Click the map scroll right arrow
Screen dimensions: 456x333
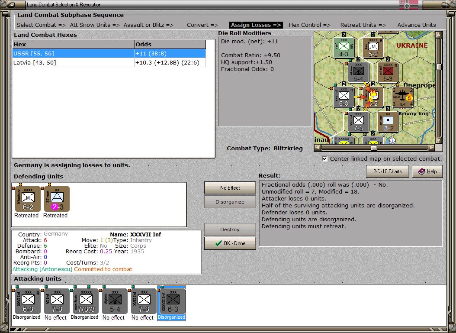click(x=432, y=148)
